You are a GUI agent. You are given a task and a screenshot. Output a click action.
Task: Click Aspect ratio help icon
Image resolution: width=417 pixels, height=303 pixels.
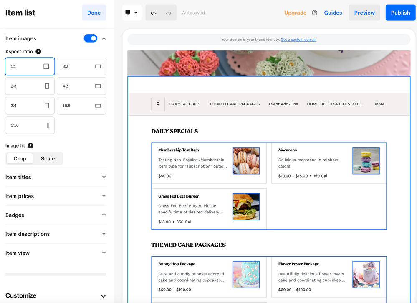(x=38, y=52)
